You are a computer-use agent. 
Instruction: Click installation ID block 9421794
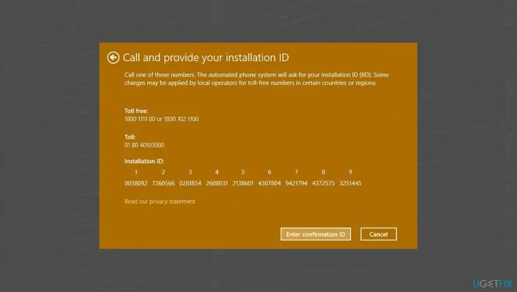tap(296, 183)
